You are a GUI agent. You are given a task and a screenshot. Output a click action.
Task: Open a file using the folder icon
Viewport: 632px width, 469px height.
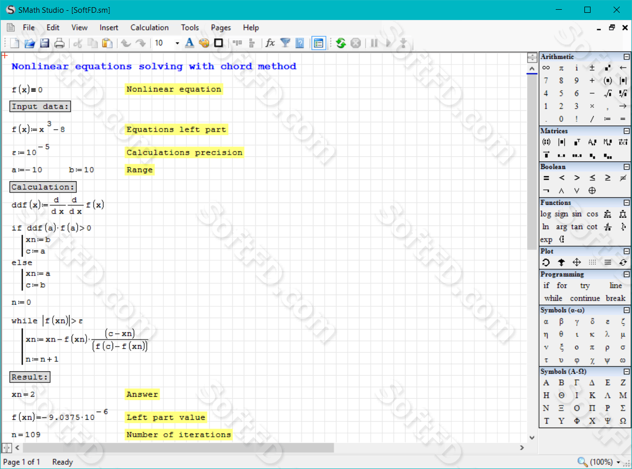pos(30,43)
